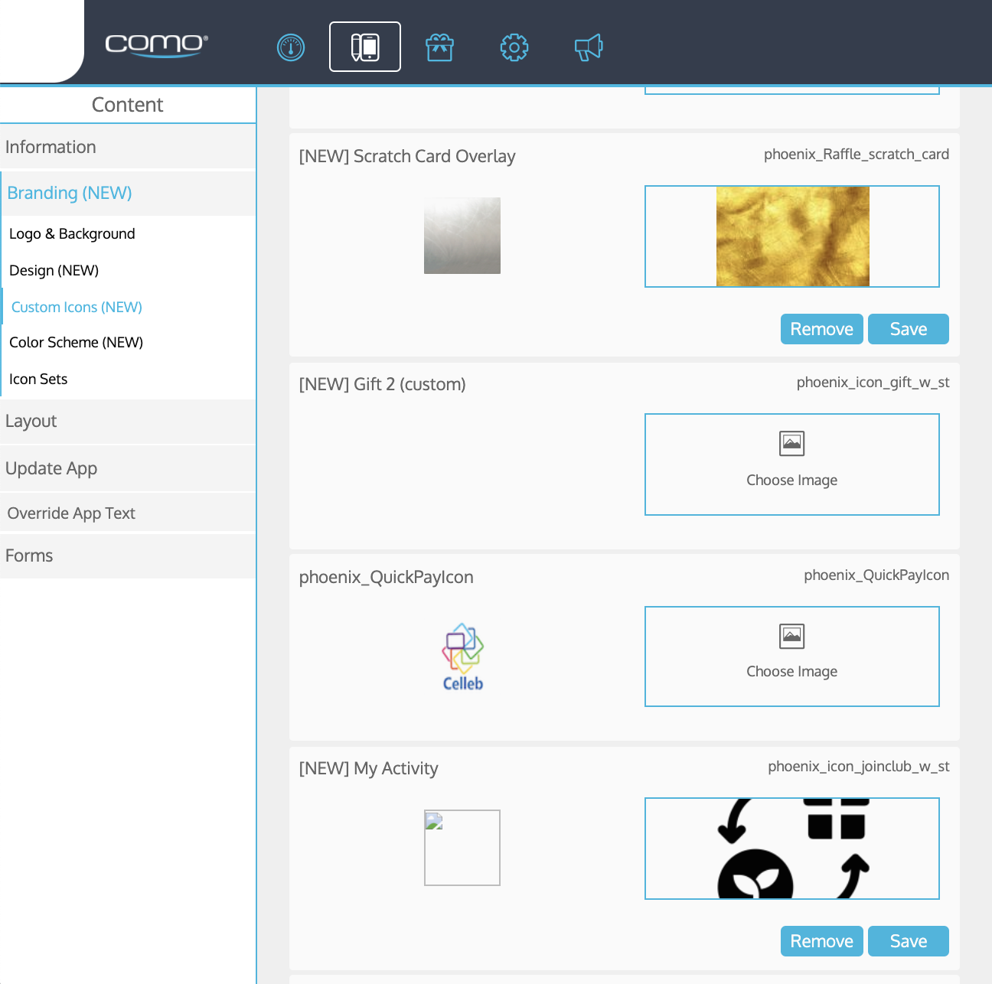Open Logo & Background submenu item
This screenshot has height=984, width=992.
tap(72, 234)
